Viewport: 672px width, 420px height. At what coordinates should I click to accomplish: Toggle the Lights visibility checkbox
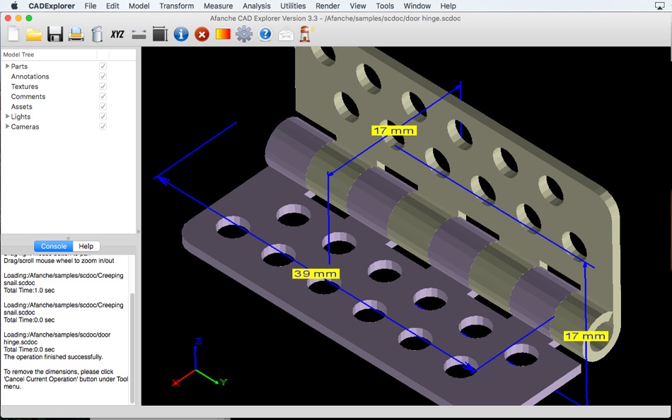pyautogui.click(x=103, y=117)
